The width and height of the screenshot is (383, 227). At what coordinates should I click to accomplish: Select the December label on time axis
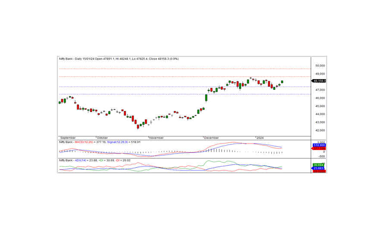[x=211, y=137]
